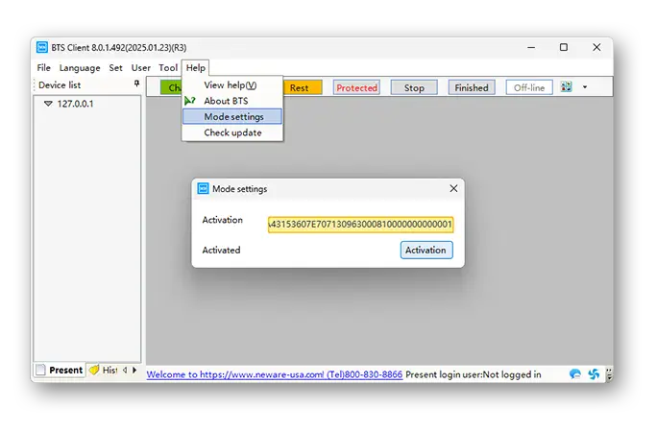Viewport: 656px width, 432px height.
Task: Switch to the History tab
Action: click(104, 371)
